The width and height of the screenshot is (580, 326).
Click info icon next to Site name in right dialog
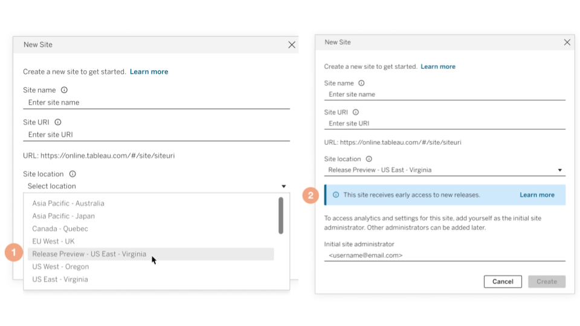point(361,83)
